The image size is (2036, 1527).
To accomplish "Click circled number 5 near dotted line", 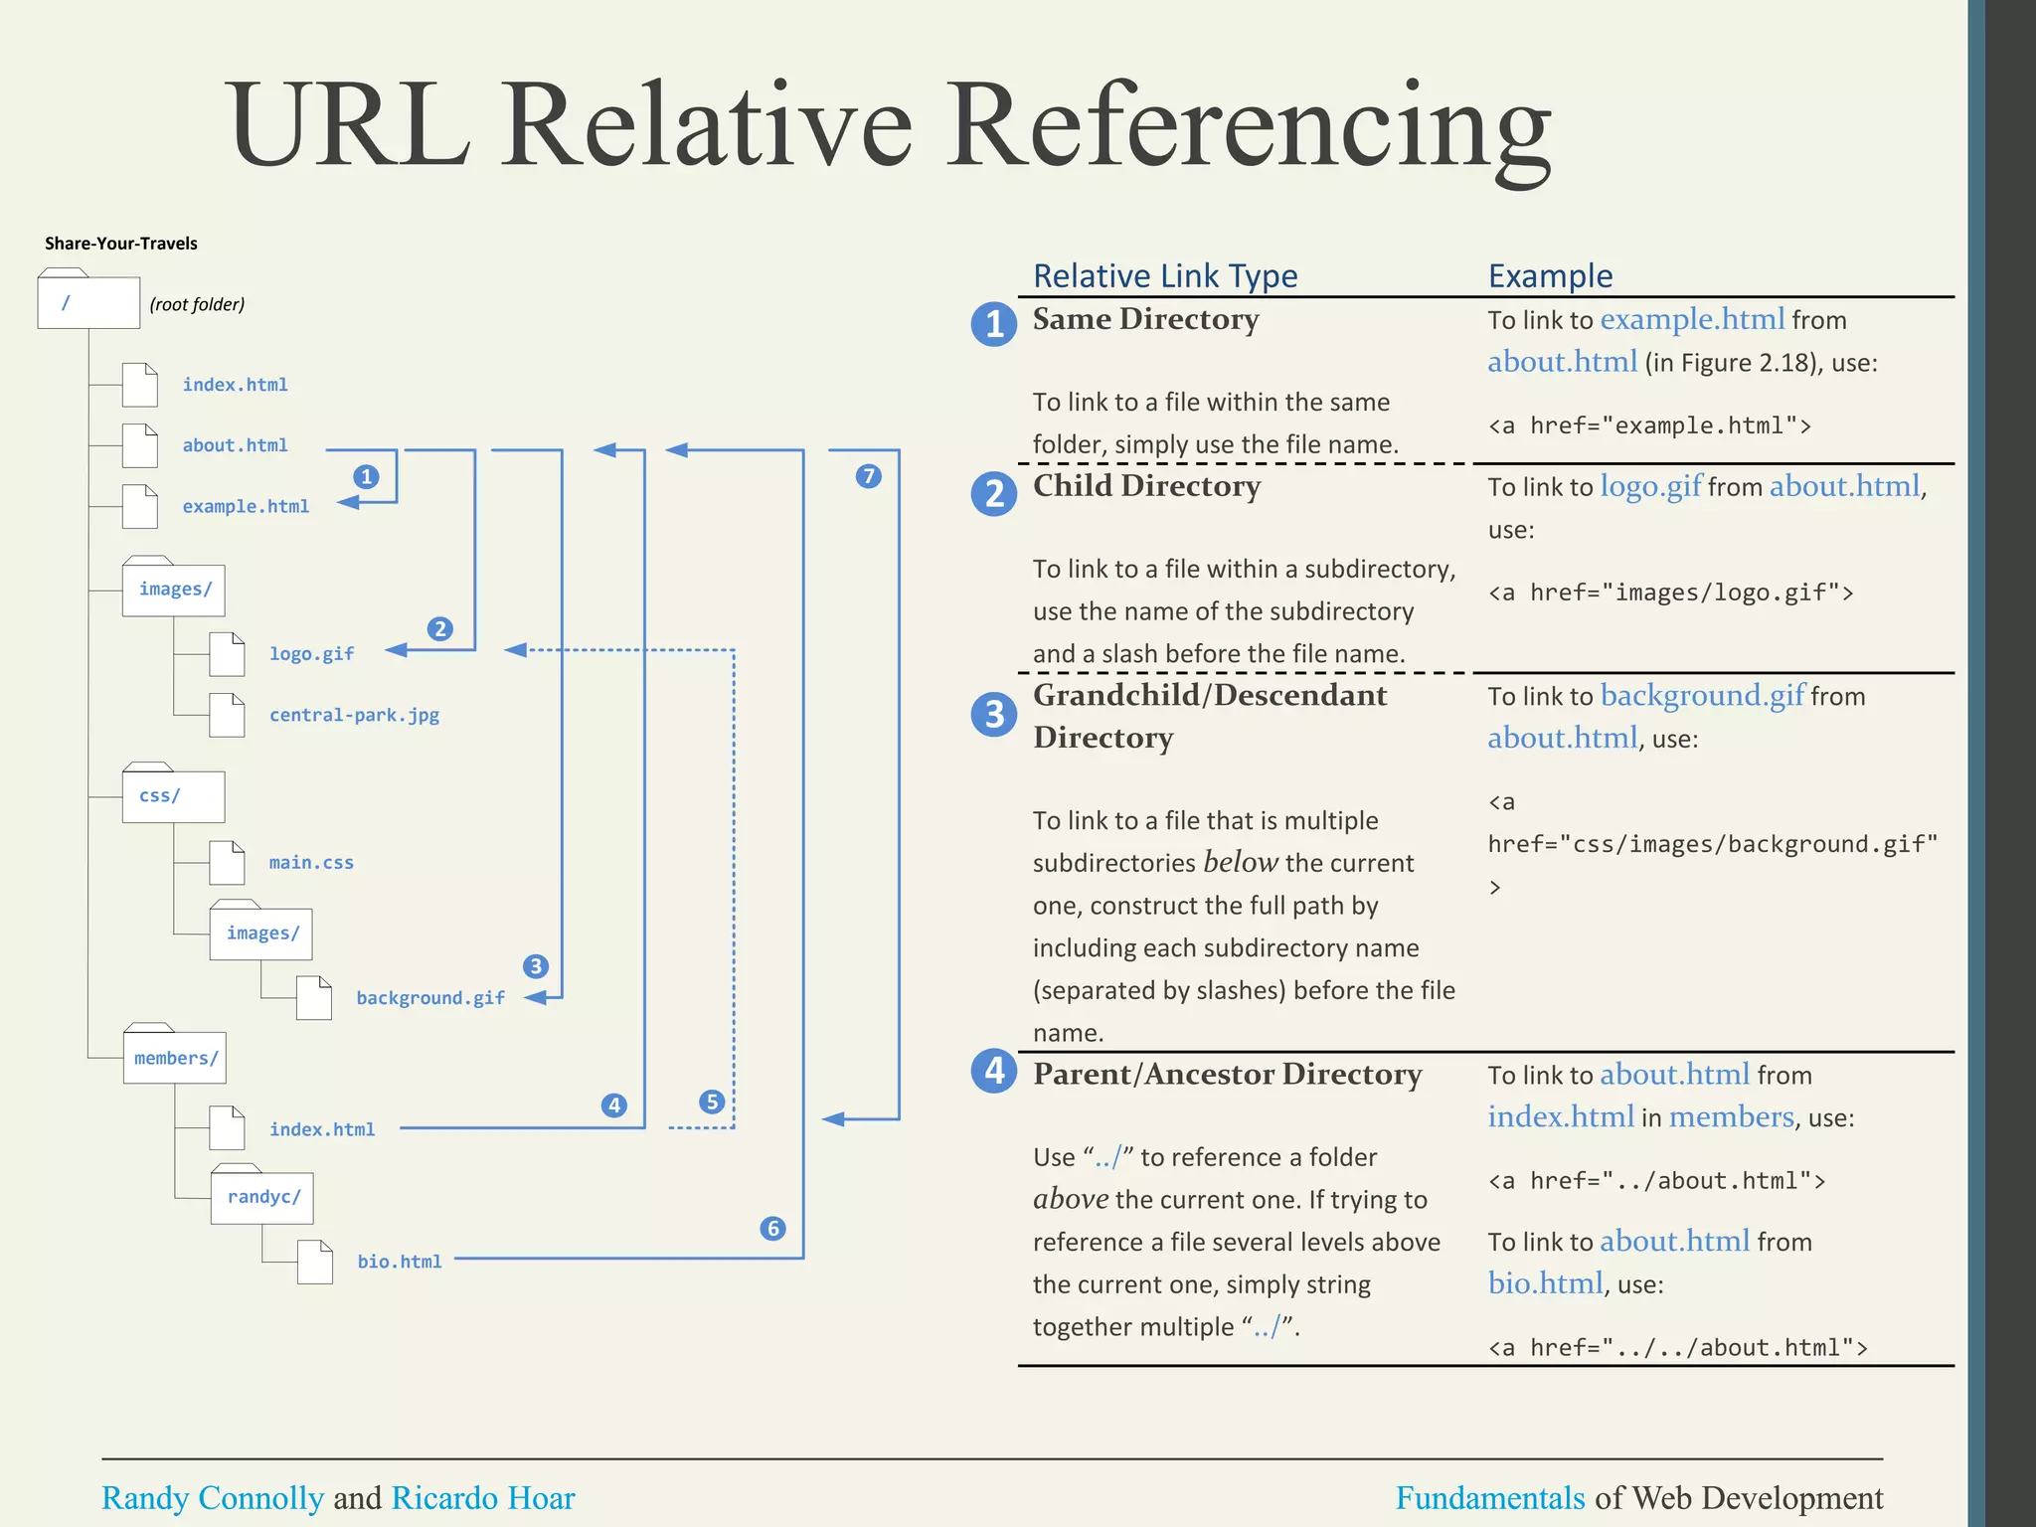I will (x=711, y=1102).
